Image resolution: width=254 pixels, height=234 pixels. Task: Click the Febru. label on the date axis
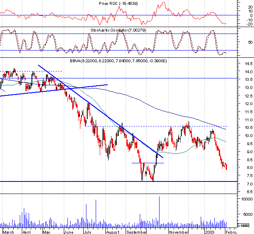[x=231, y=232]
